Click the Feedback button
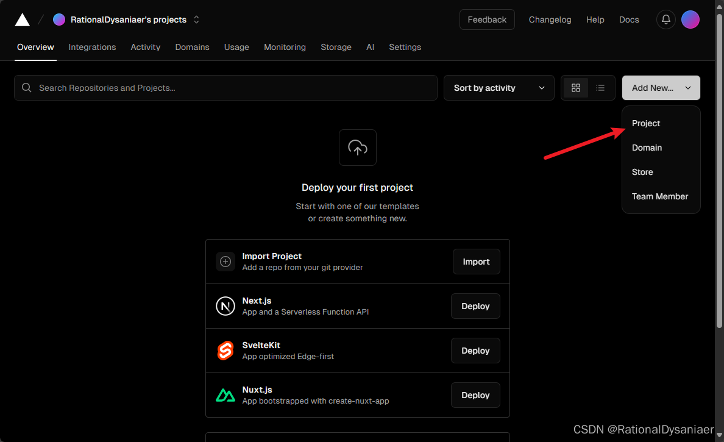Screen dimensions: 724x442 pyautogui.click(x=487, y=20)
